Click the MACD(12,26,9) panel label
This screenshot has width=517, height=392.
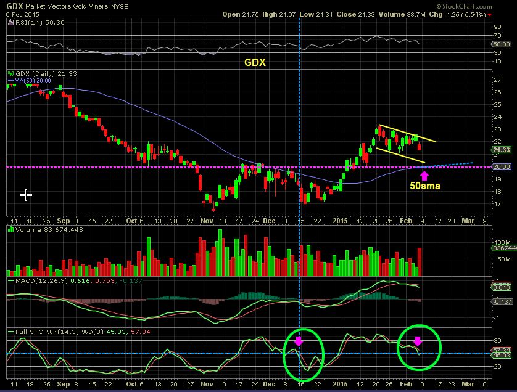point(42,280)
